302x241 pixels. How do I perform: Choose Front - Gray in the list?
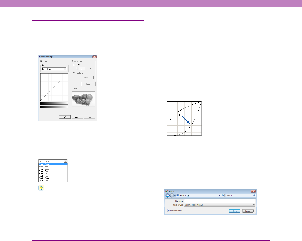pyautogui.click(x=53, y=164)
